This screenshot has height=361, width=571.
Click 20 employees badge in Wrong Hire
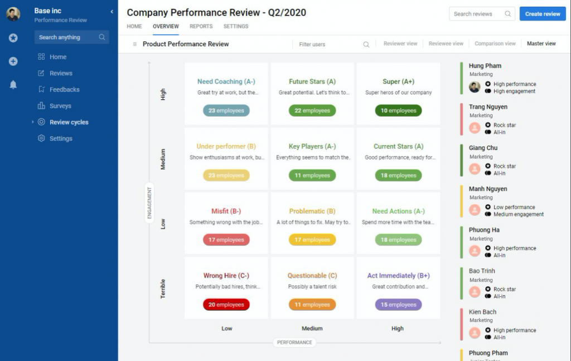point(226,305)
